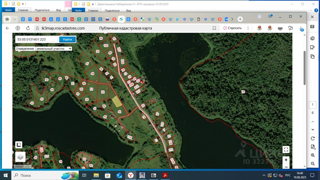Switch keyboard language РУС indicator
Viewport: 320px width, 180px height.
click(x=288, y=175)
